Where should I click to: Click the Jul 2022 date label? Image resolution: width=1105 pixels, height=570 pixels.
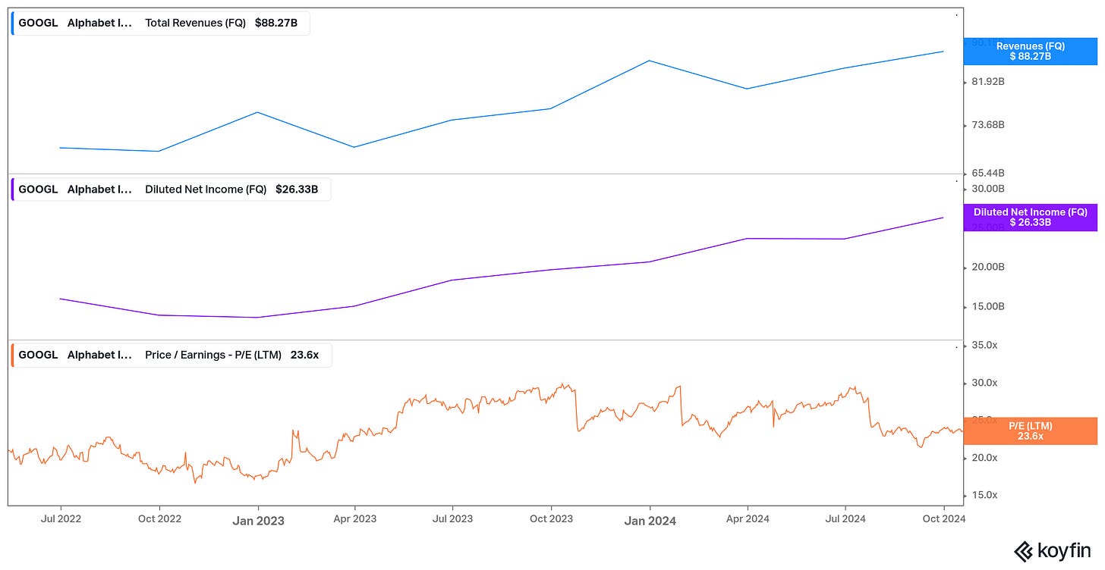(x=60, y=519)
